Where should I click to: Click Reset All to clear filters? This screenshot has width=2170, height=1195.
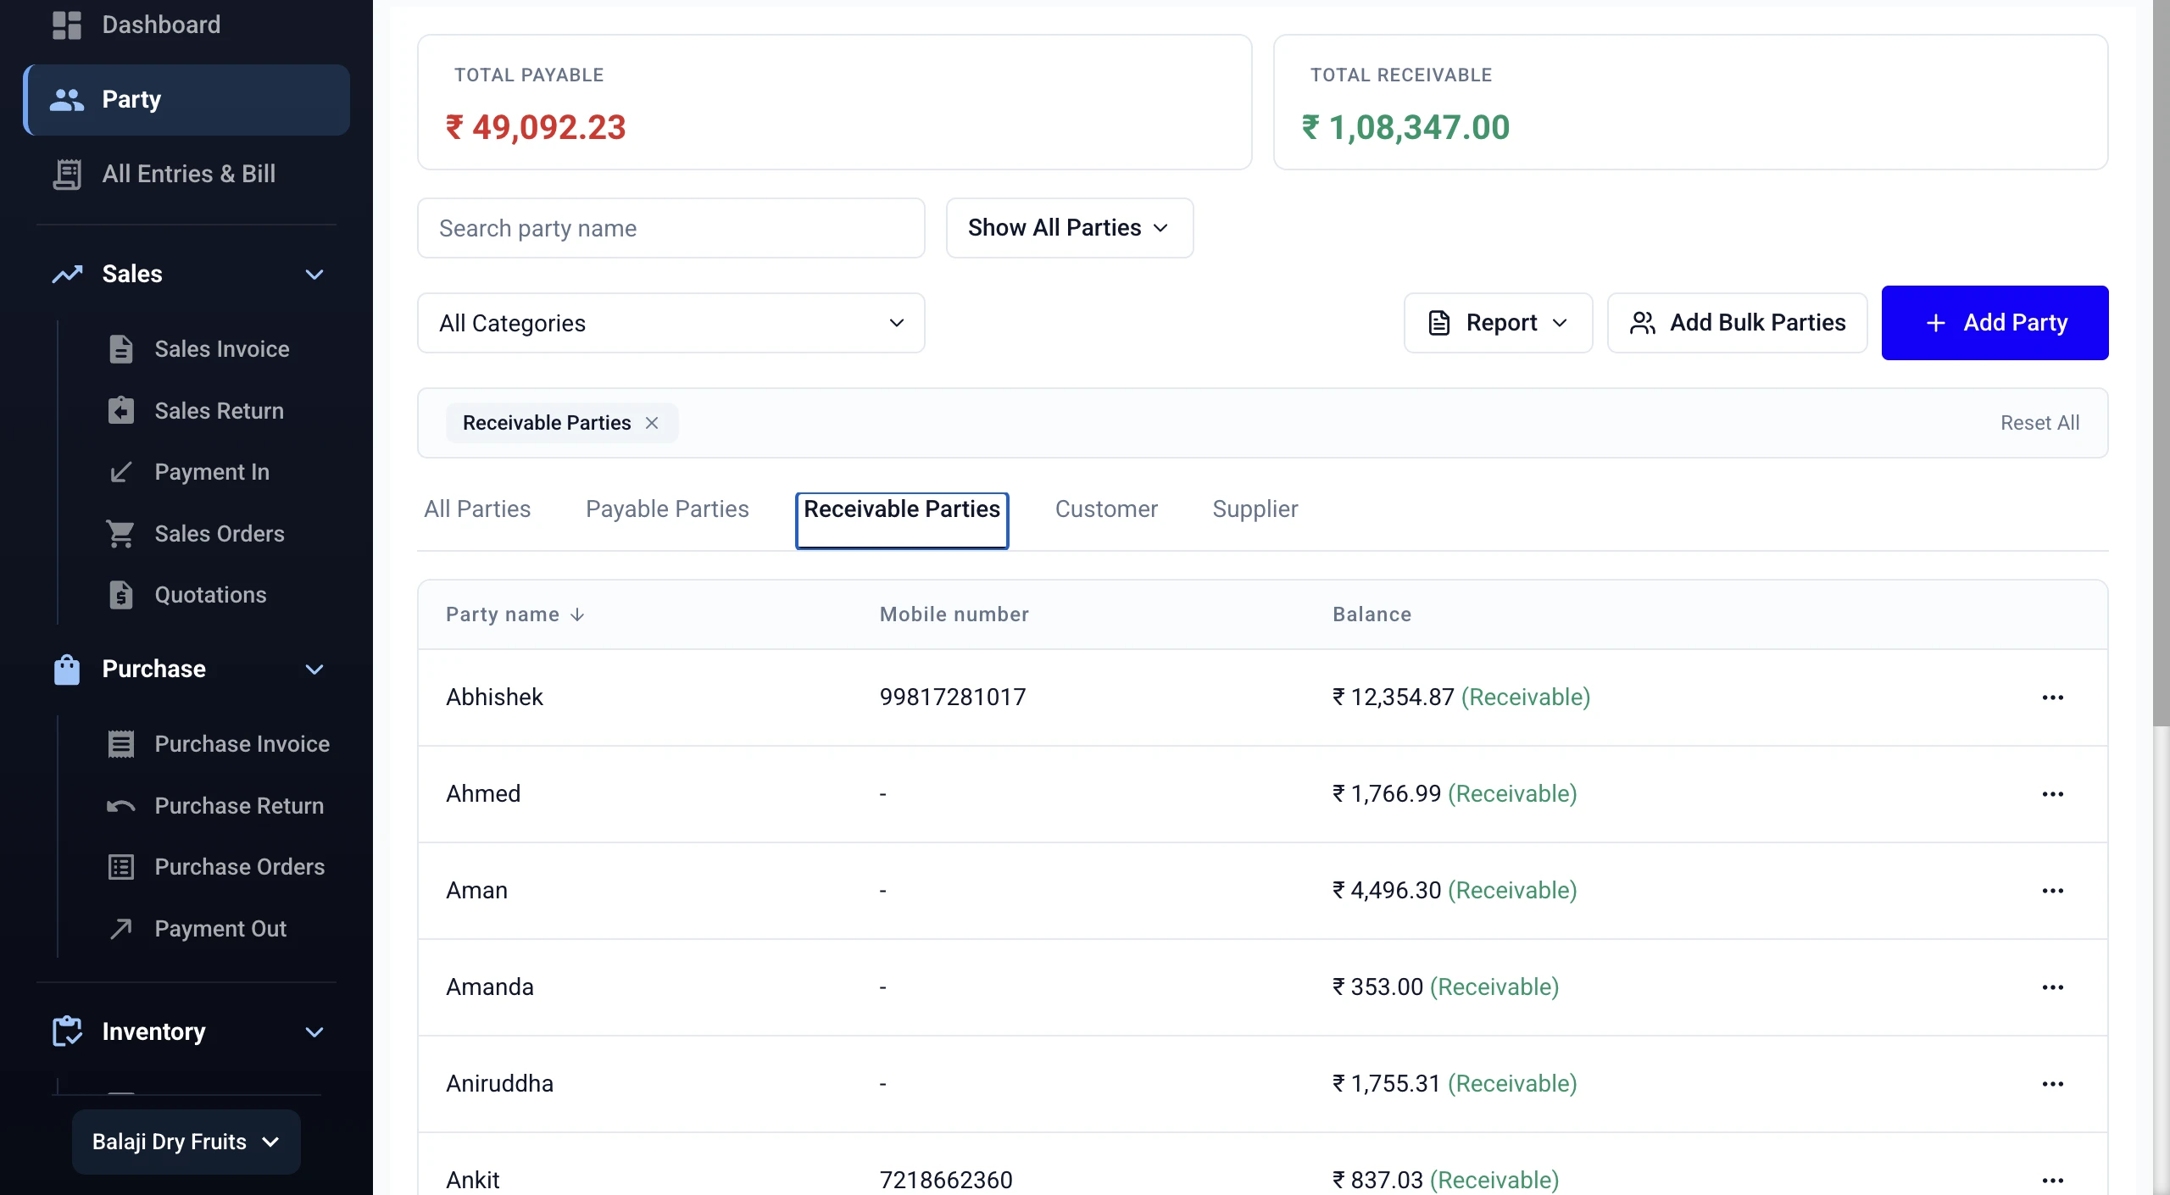tap(2039, 422)
